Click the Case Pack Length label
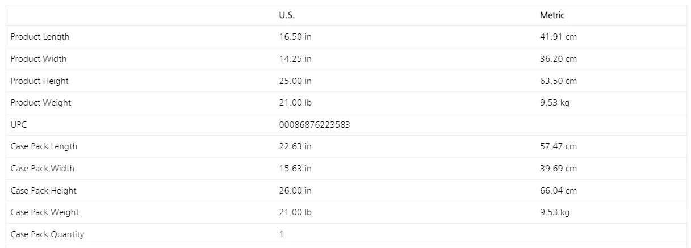 pos(44,146)
